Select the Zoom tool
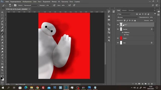 [2, 70]
